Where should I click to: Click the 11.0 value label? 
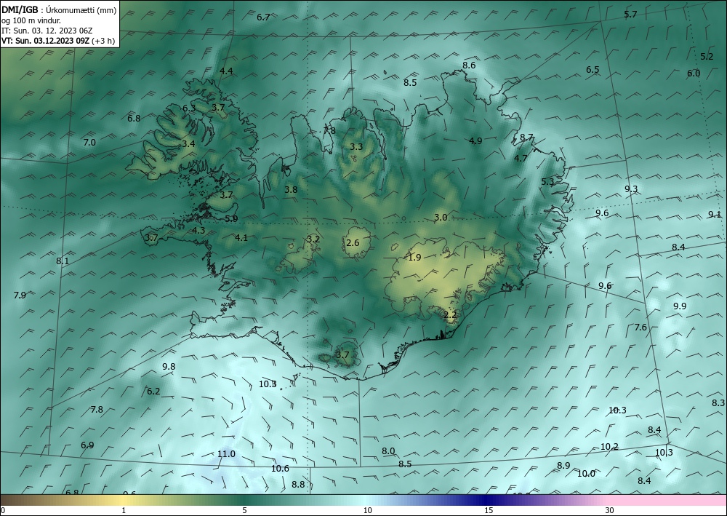(x=226, y=454)
